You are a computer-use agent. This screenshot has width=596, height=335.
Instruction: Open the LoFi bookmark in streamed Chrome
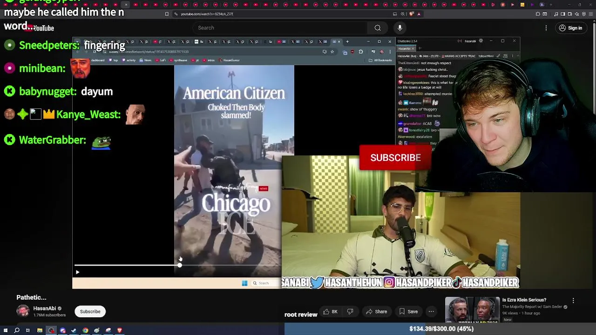[161, 60]
